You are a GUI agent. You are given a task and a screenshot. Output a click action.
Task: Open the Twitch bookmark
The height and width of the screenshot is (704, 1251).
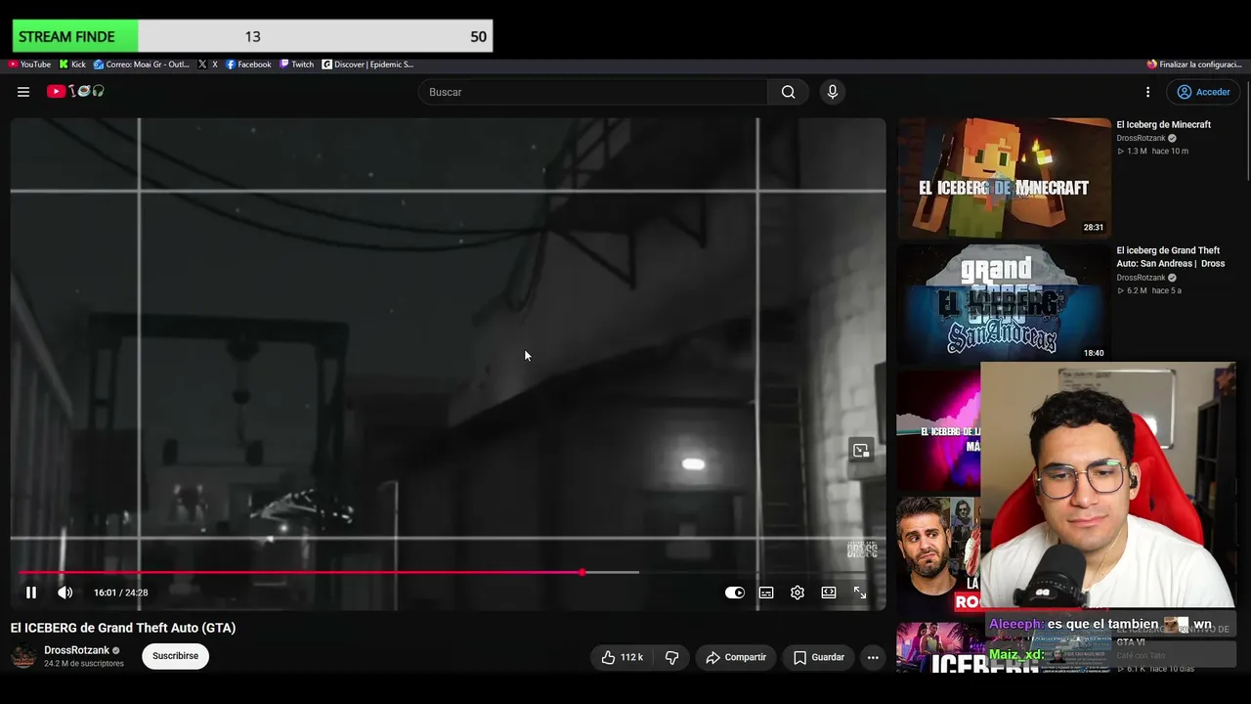[296, 65]
